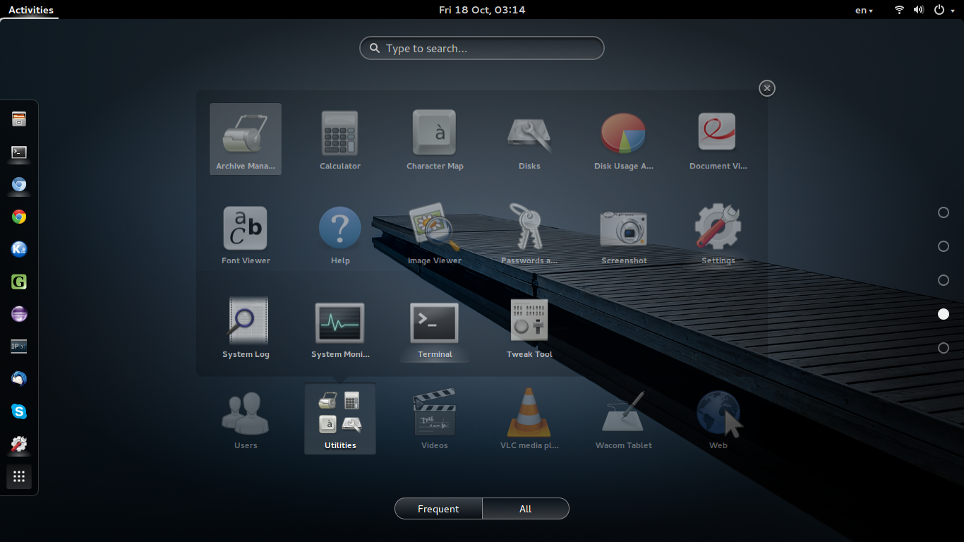Switch to the Frequent apps view
Image resolution: width=964 pixels, height=542 pixels.
click(x=438, y=509)
